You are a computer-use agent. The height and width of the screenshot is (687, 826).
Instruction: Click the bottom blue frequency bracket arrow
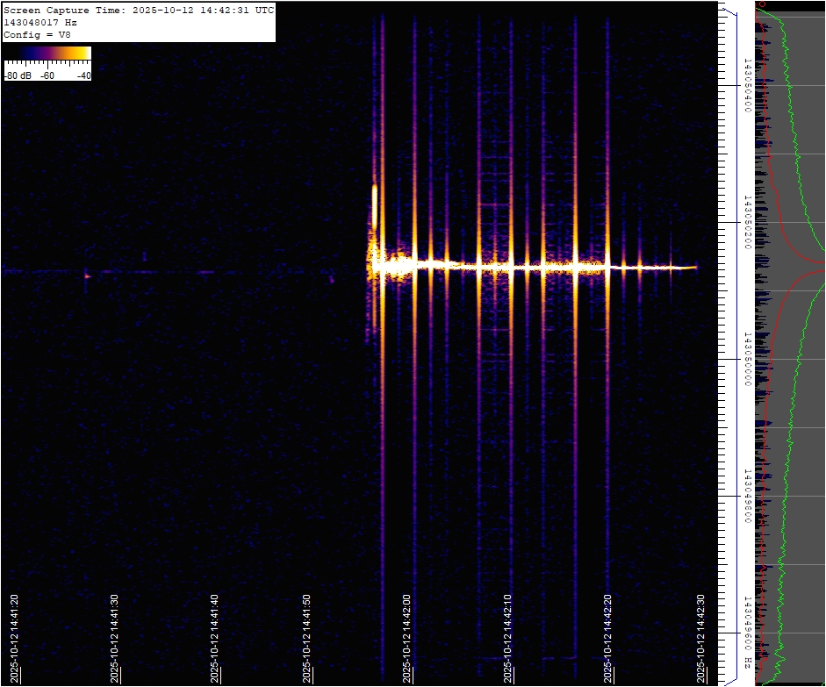tap(728, 678)
